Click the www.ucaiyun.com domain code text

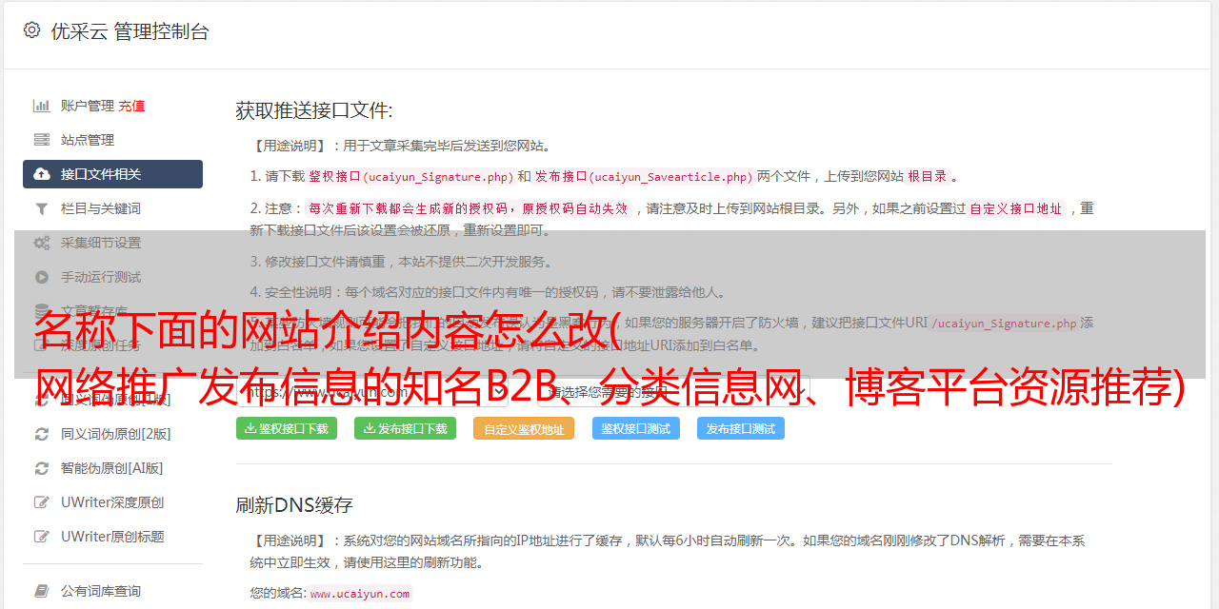click(x=360, y=593)
